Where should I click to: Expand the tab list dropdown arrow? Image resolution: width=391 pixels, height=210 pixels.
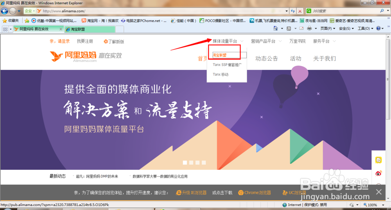click(11, 29)
